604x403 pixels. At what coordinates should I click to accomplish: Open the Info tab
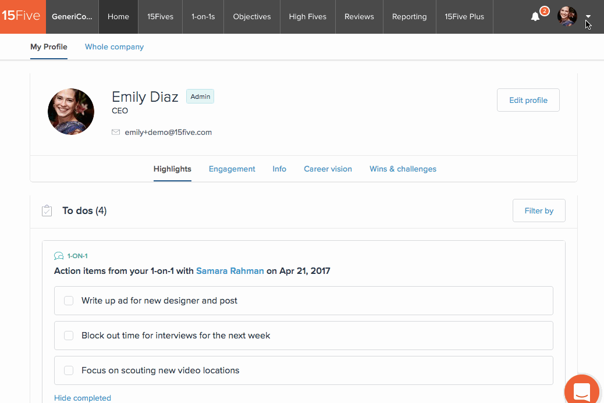point(279,169)
